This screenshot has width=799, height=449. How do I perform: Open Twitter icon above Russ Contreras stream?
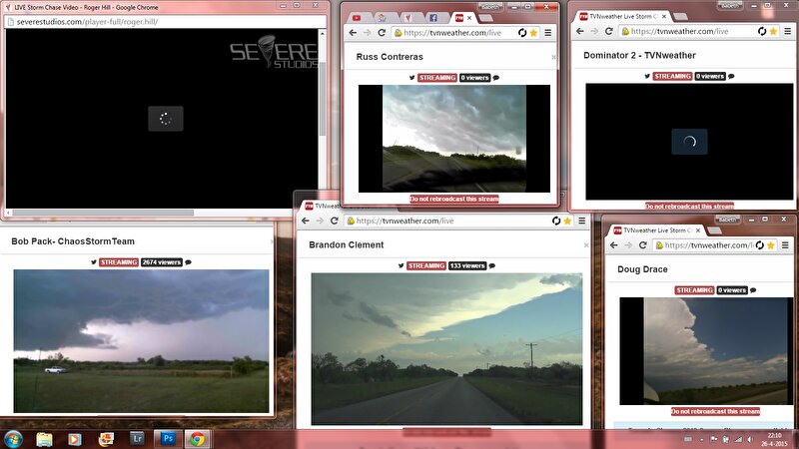(x=411, y=78)
